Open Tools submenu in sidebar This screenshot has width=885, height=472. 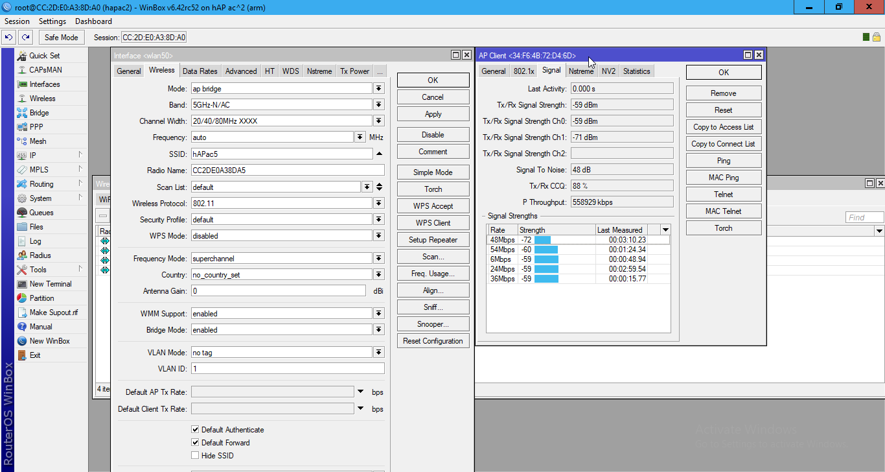click(51, 270)
